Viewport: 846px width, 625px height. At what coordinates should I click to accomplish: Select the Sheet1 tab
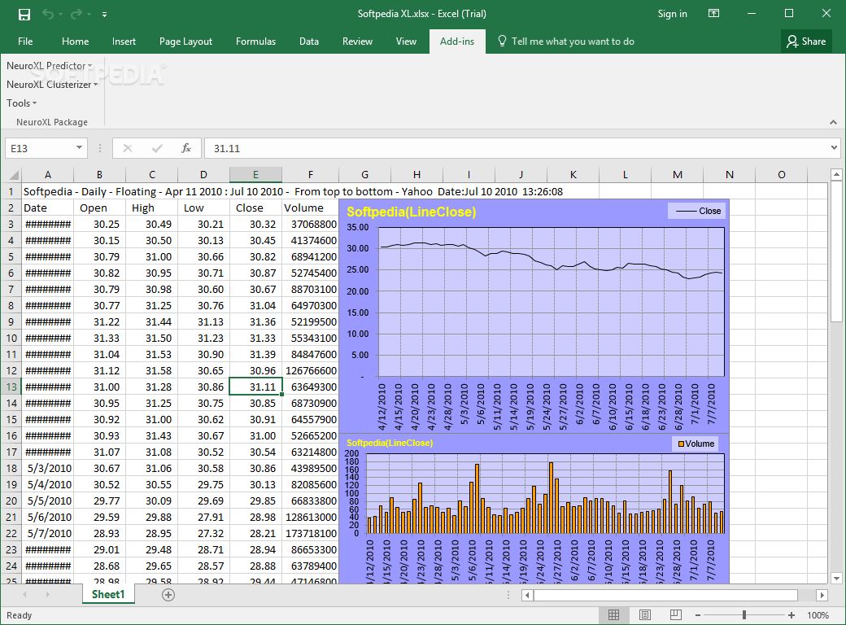tap(108, 594)
